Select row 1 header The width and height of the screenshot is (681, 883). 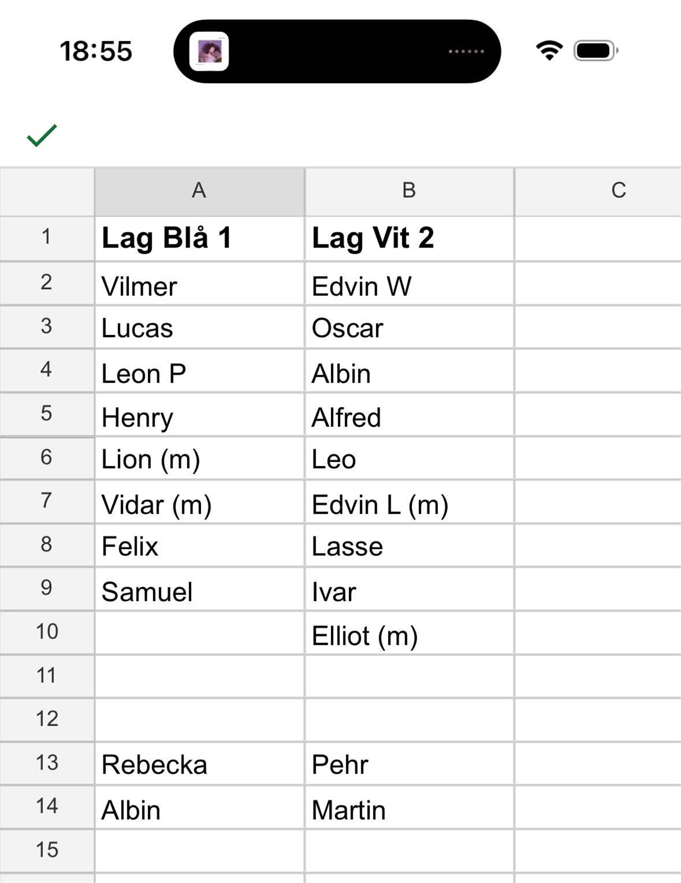47,238
